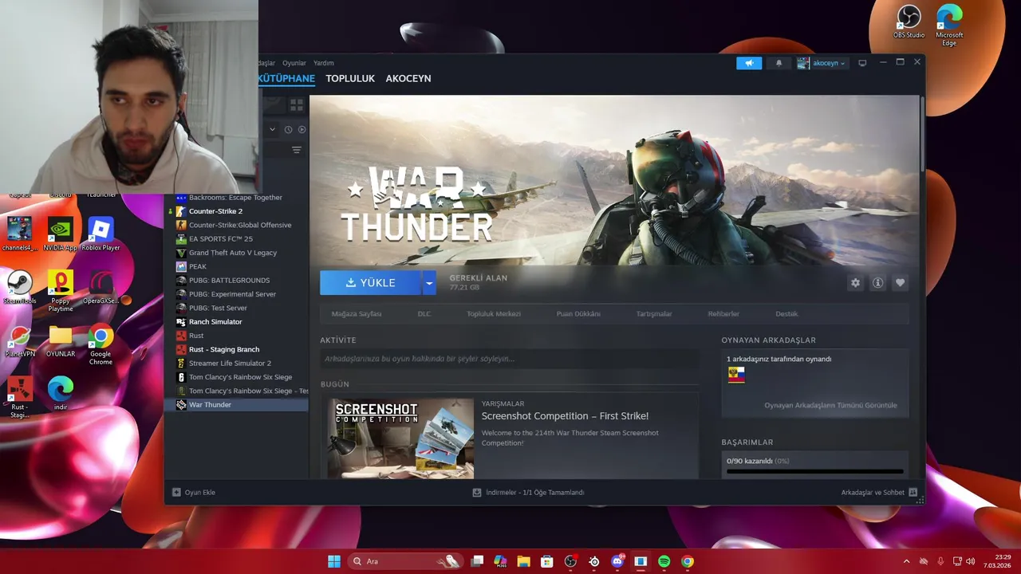Click the activity comment input field
1021x574 pixels.
coord(509,359)
